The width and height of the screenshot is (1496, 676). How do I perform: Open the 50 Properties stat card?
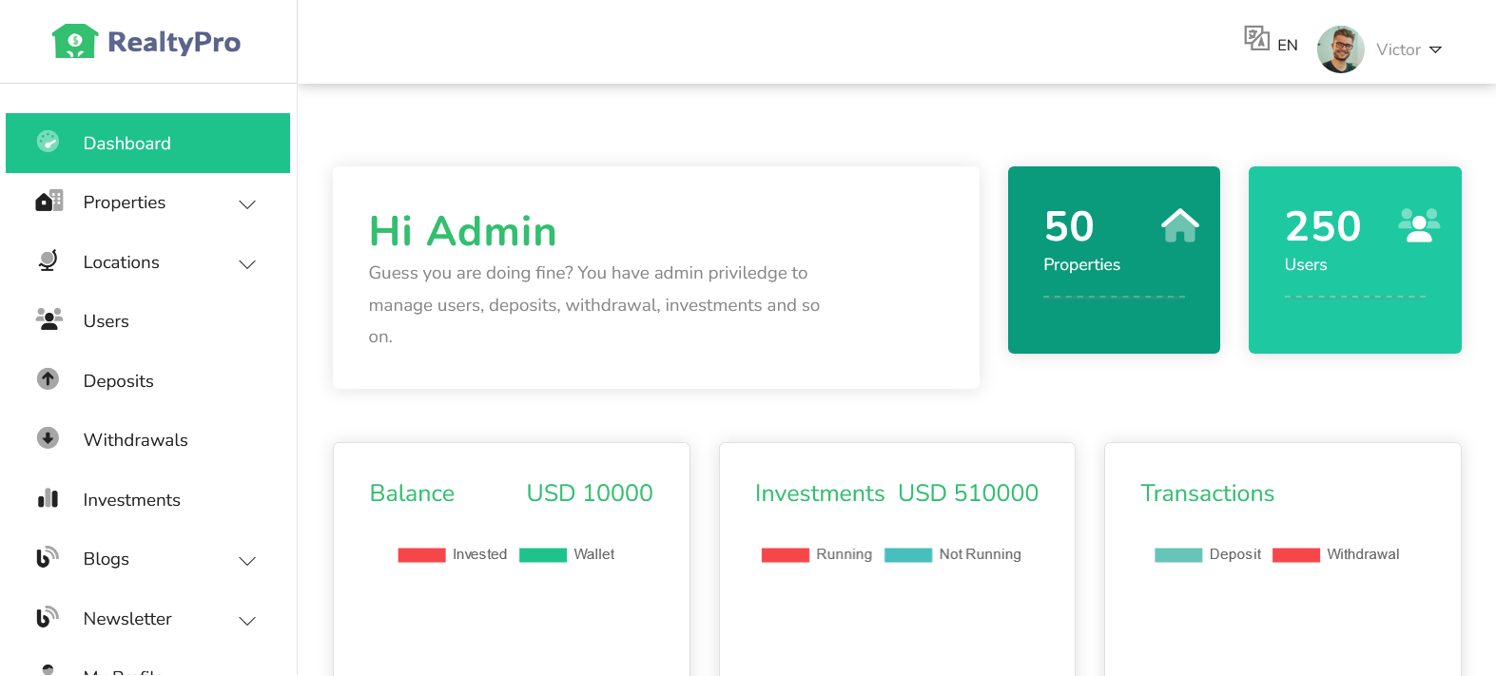click(x=1114, y=260)
